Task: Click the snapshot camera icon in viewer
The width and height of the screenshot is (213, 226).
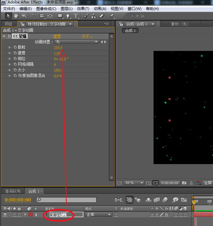Action: (x=184, y=183)
